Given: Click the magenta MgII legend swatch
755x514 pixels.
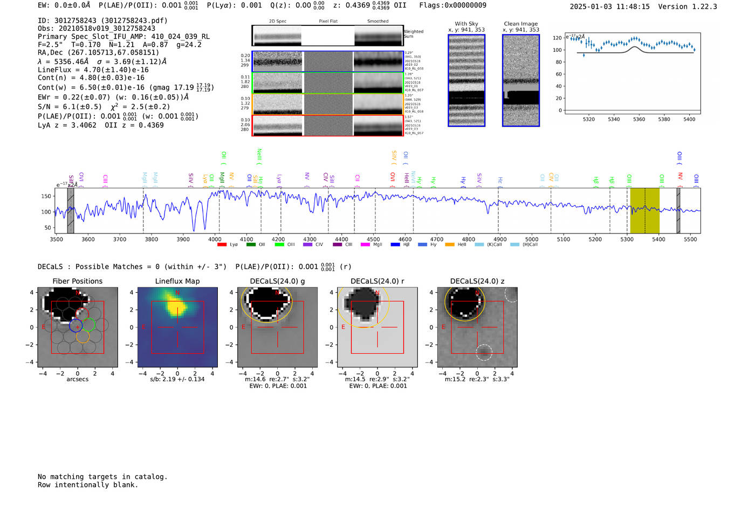Looking at the screenshot, I should (x=366, y=245).
